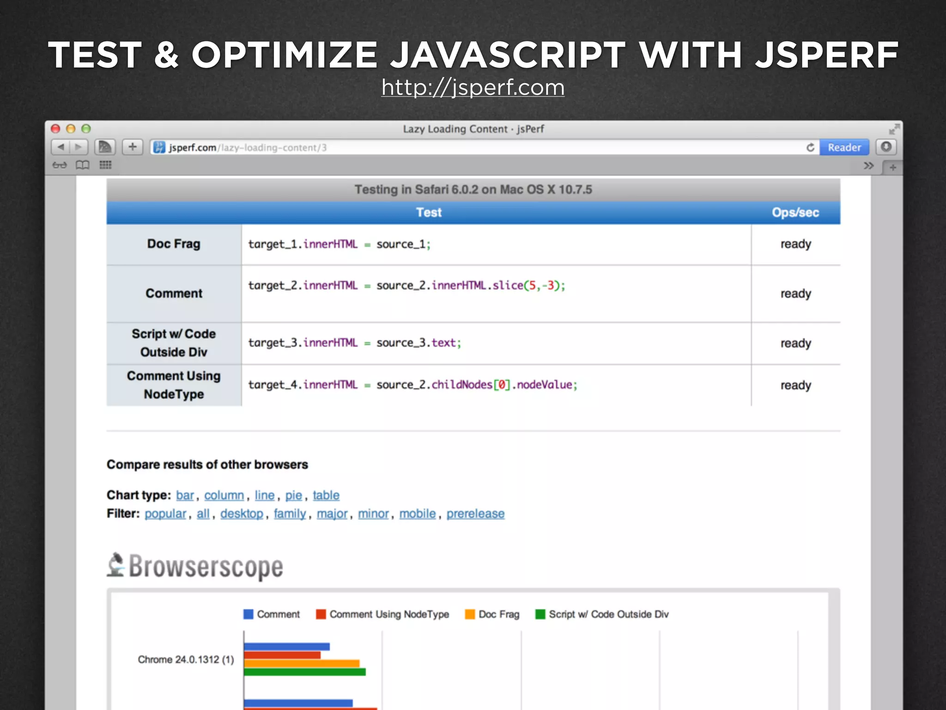The height and width of the screenshot is (710, 946).
Task: Click Comment Using NodeType test cell
Action: [174, 385]
